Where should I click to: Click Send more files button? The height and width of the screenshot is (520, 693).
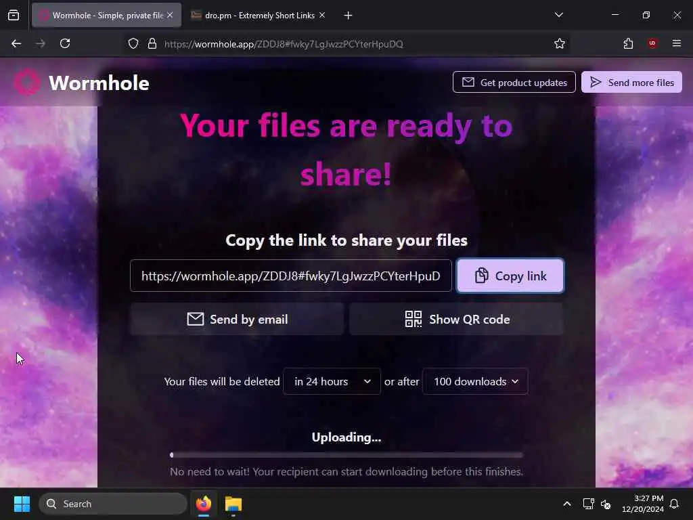(631, 82)
